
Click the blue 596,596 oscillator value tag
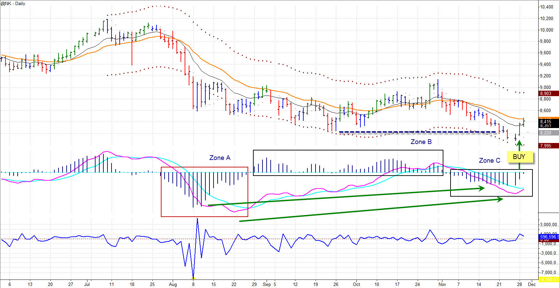(548, 237)
